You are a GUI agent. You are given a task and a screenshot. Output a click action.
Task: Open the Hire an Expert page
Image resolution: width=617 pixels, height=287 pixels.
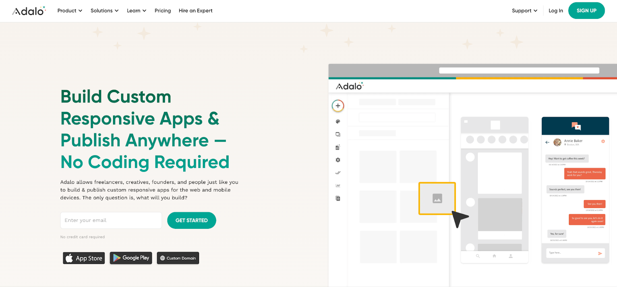coord(196,11)
